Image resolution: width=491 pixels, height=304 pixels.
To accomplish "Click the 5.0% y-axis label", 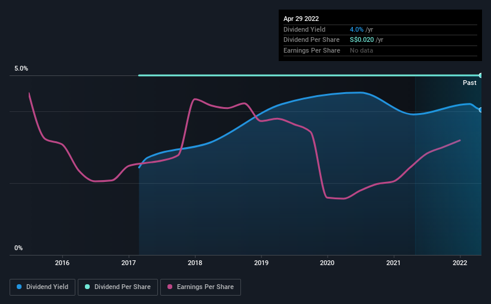I will pyautogui.click(x=22, y=68).
